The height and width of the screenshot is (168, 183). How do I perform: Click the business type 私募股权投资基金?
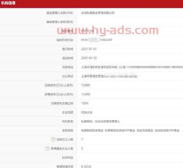click(x=92, y=130)
